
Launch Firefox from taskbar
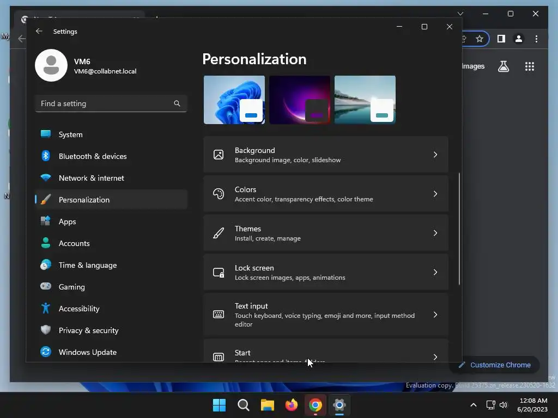click(x=292, y=405)
